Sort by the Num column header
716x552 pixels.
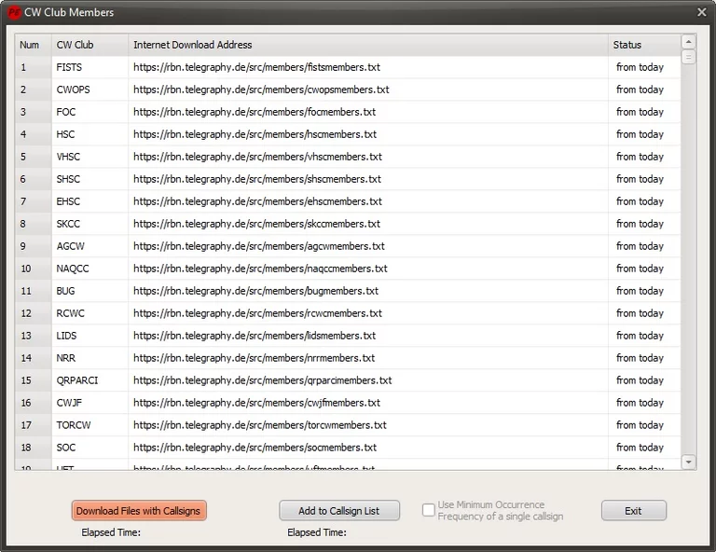click(x=31, y=45)
